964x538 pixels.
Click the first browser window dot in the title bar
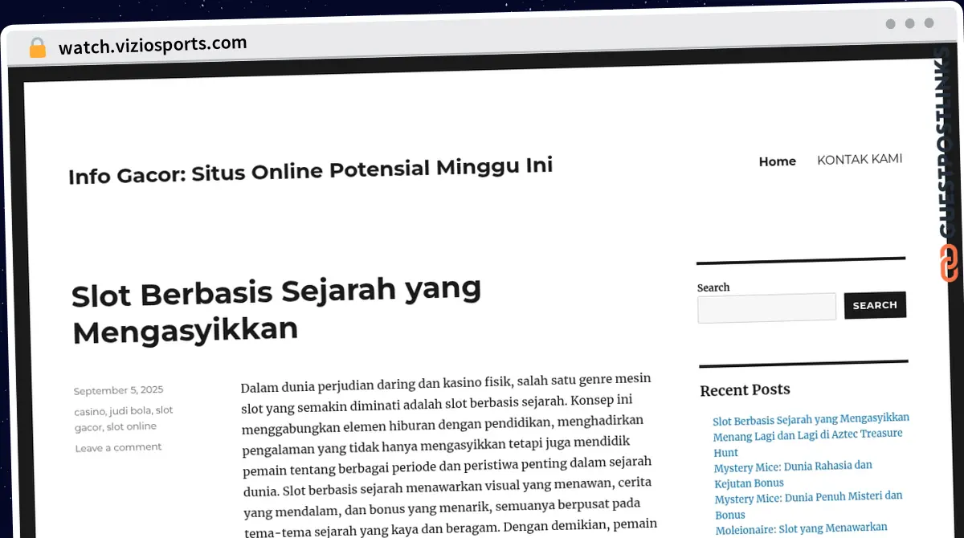click(x=890, y=24)
